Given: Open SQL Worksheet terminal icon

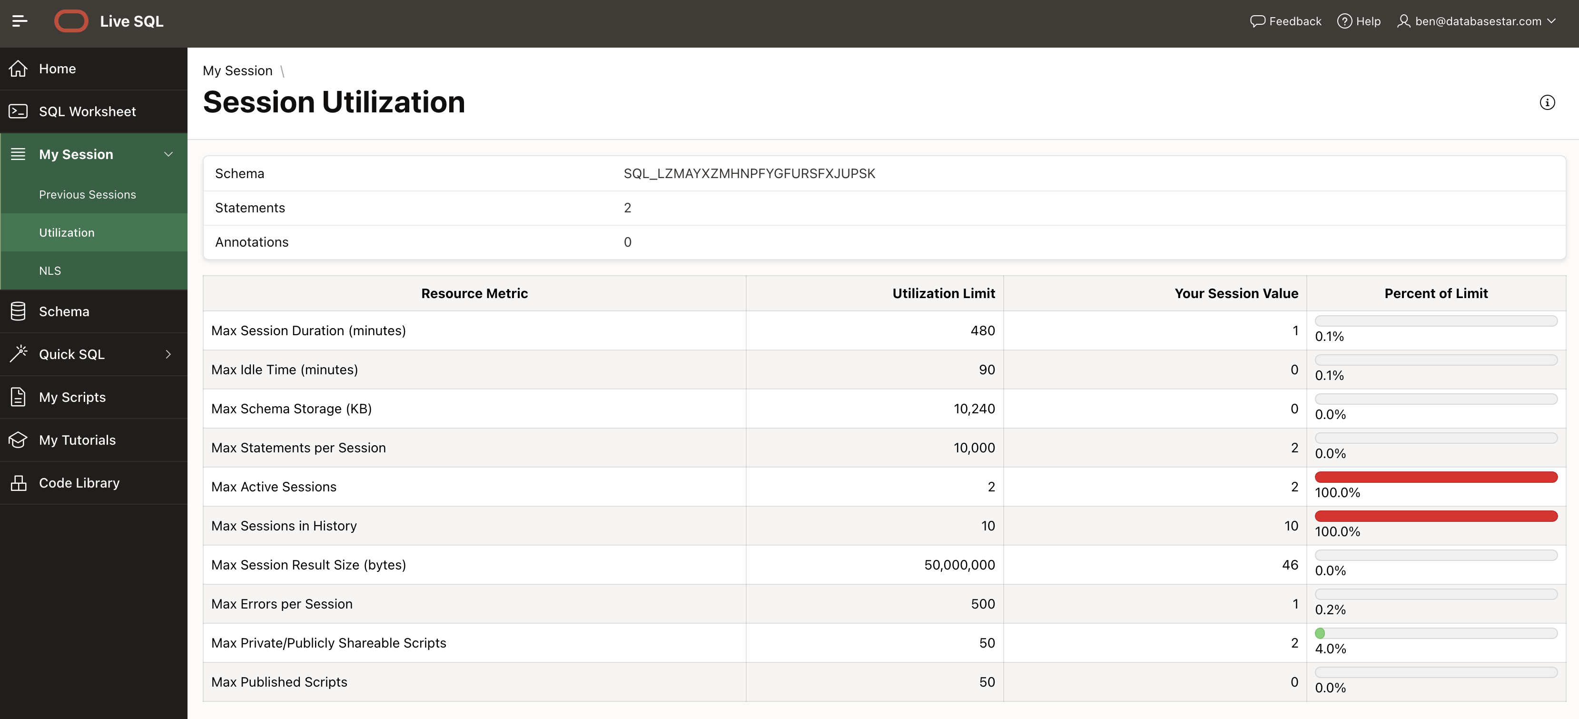Looking at the screenshot, I should 19,111.
